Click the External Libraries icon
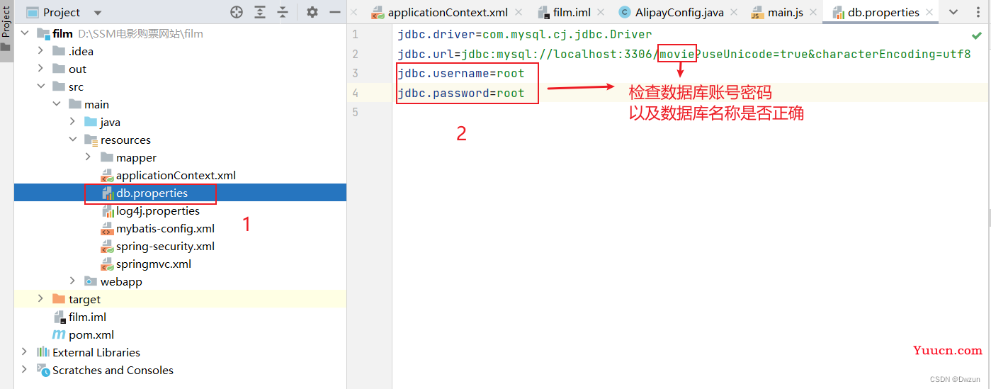The image size is (991, 389). click(x=43, y=352)
